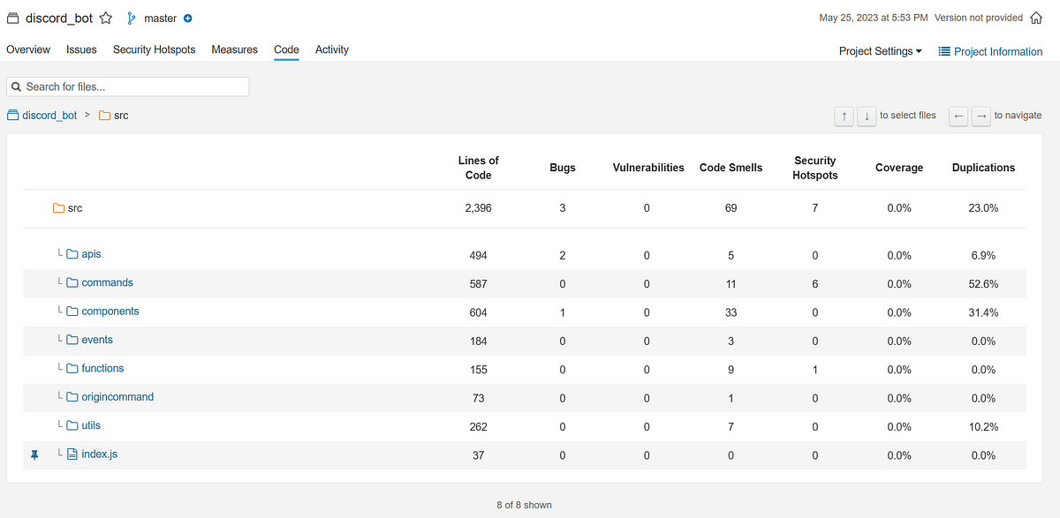Click the utils folder icon
The height and width of the screenshot is (518, 1060).
coord(72,425)
